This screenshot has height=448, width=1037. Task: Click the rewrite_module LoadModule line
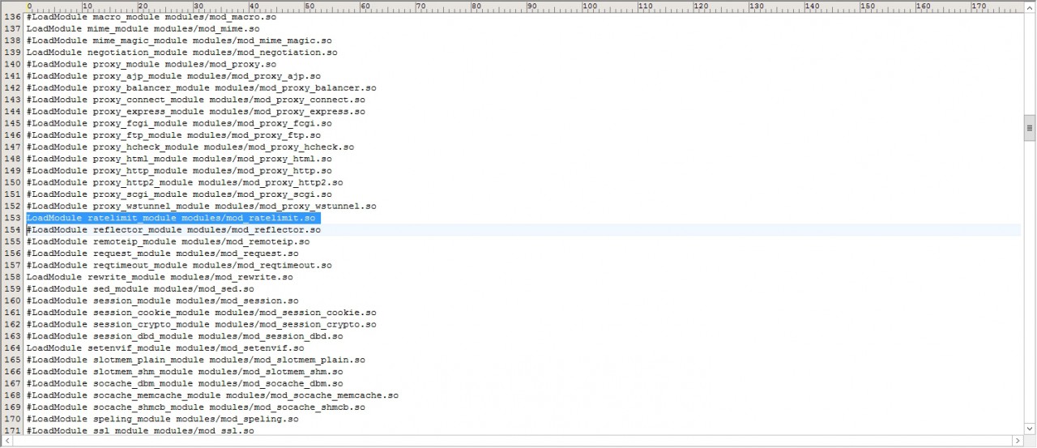click(x=160, y=277)
